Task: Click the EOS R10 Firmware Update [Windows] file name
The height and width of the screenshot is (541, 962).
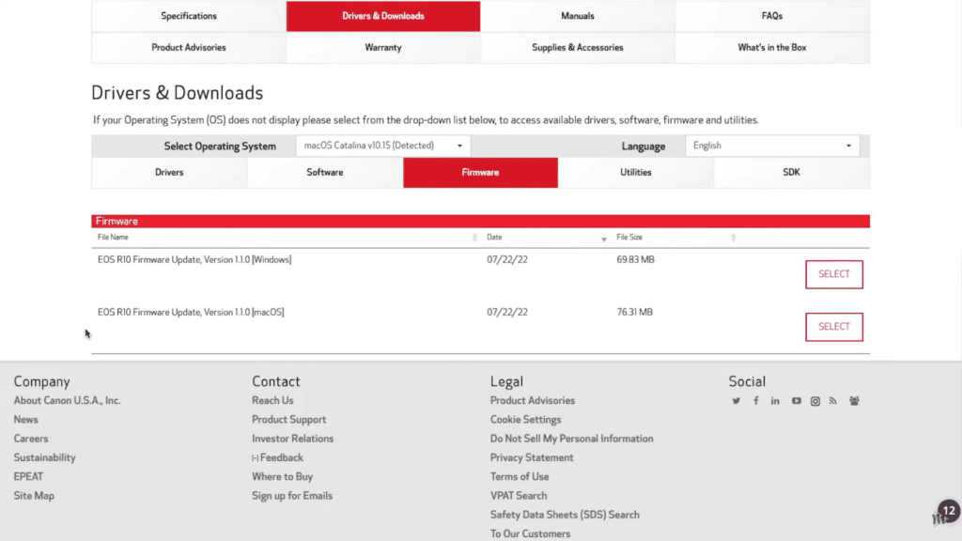Action: point(194,259)
